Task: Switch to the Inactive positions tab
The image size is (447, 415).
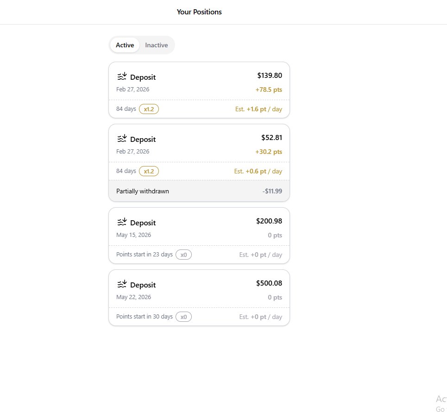Action: coord(156,45)
